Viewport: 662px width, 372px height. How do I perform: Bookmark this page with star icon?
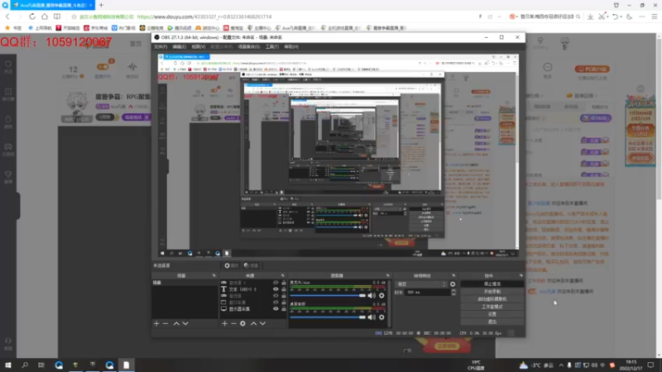click(74, 17)
